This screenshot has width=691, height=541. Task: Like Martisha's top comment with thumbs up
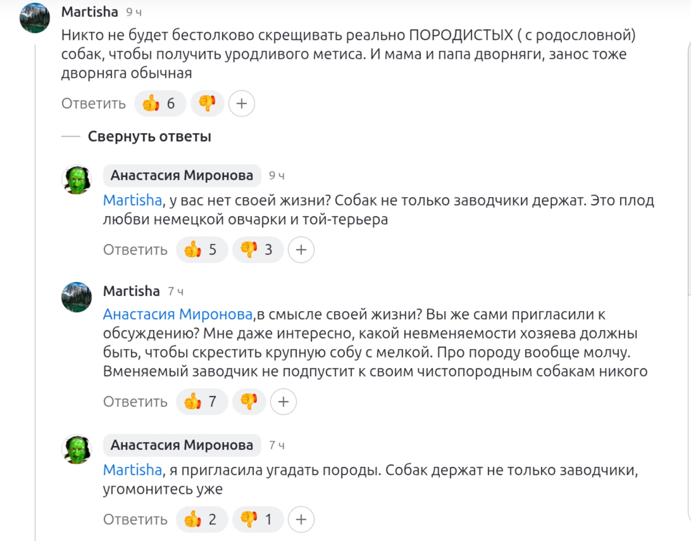[x=160, y=103]
